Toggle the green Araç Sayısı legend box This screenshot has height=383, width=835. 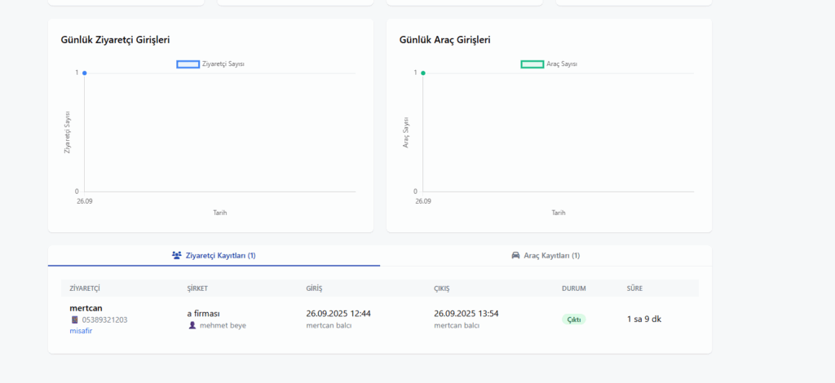(532, 64)
